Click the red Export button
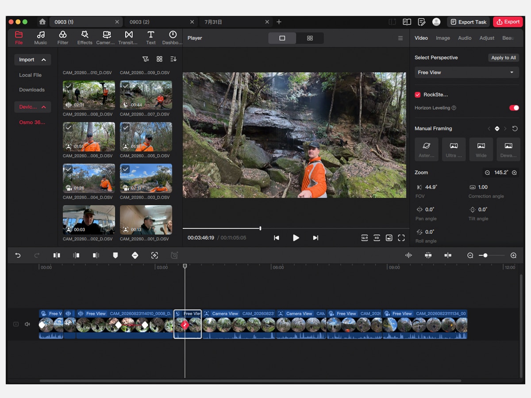This screenshot has width=531, height=398. click(508, 22)
